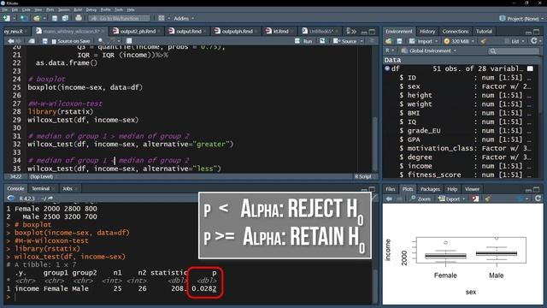The width and height of the screenshot is (547, 308).
Task: Open the Source button dropdown arrow
Action: click(x=362, y=41)
